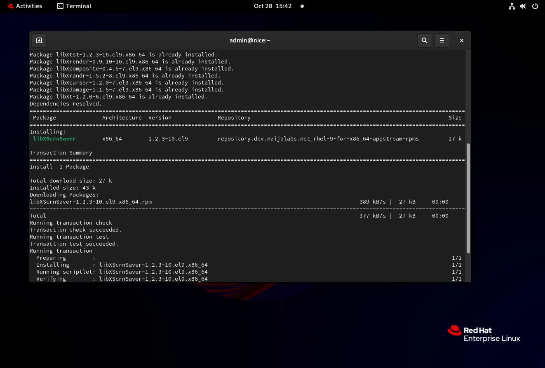
Task: Click the terminal vertical scrollbar
Action: (x=468, y=198)
